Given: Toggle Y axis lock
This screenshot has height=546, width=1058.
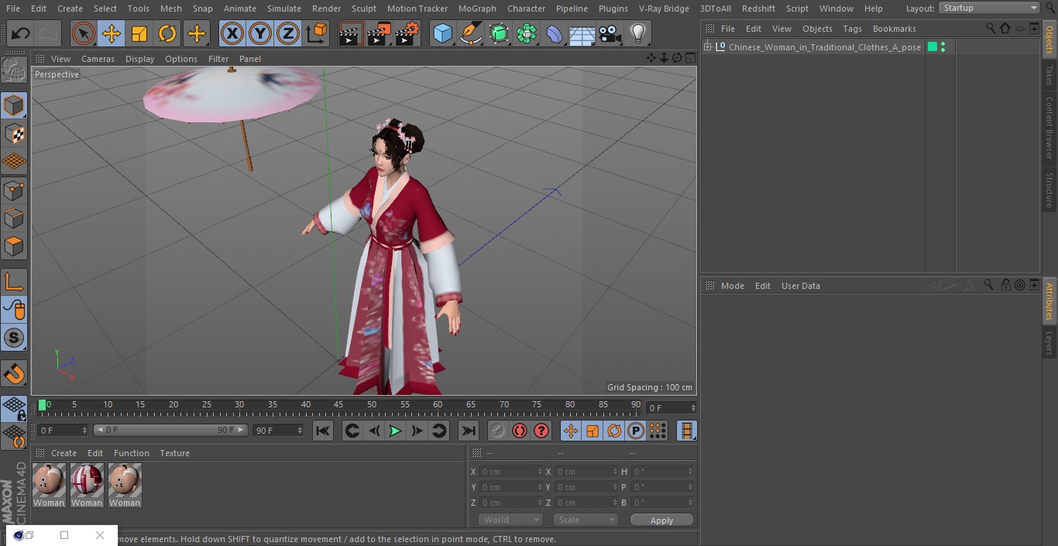Looking at the screenshot, I should (260, 33).
